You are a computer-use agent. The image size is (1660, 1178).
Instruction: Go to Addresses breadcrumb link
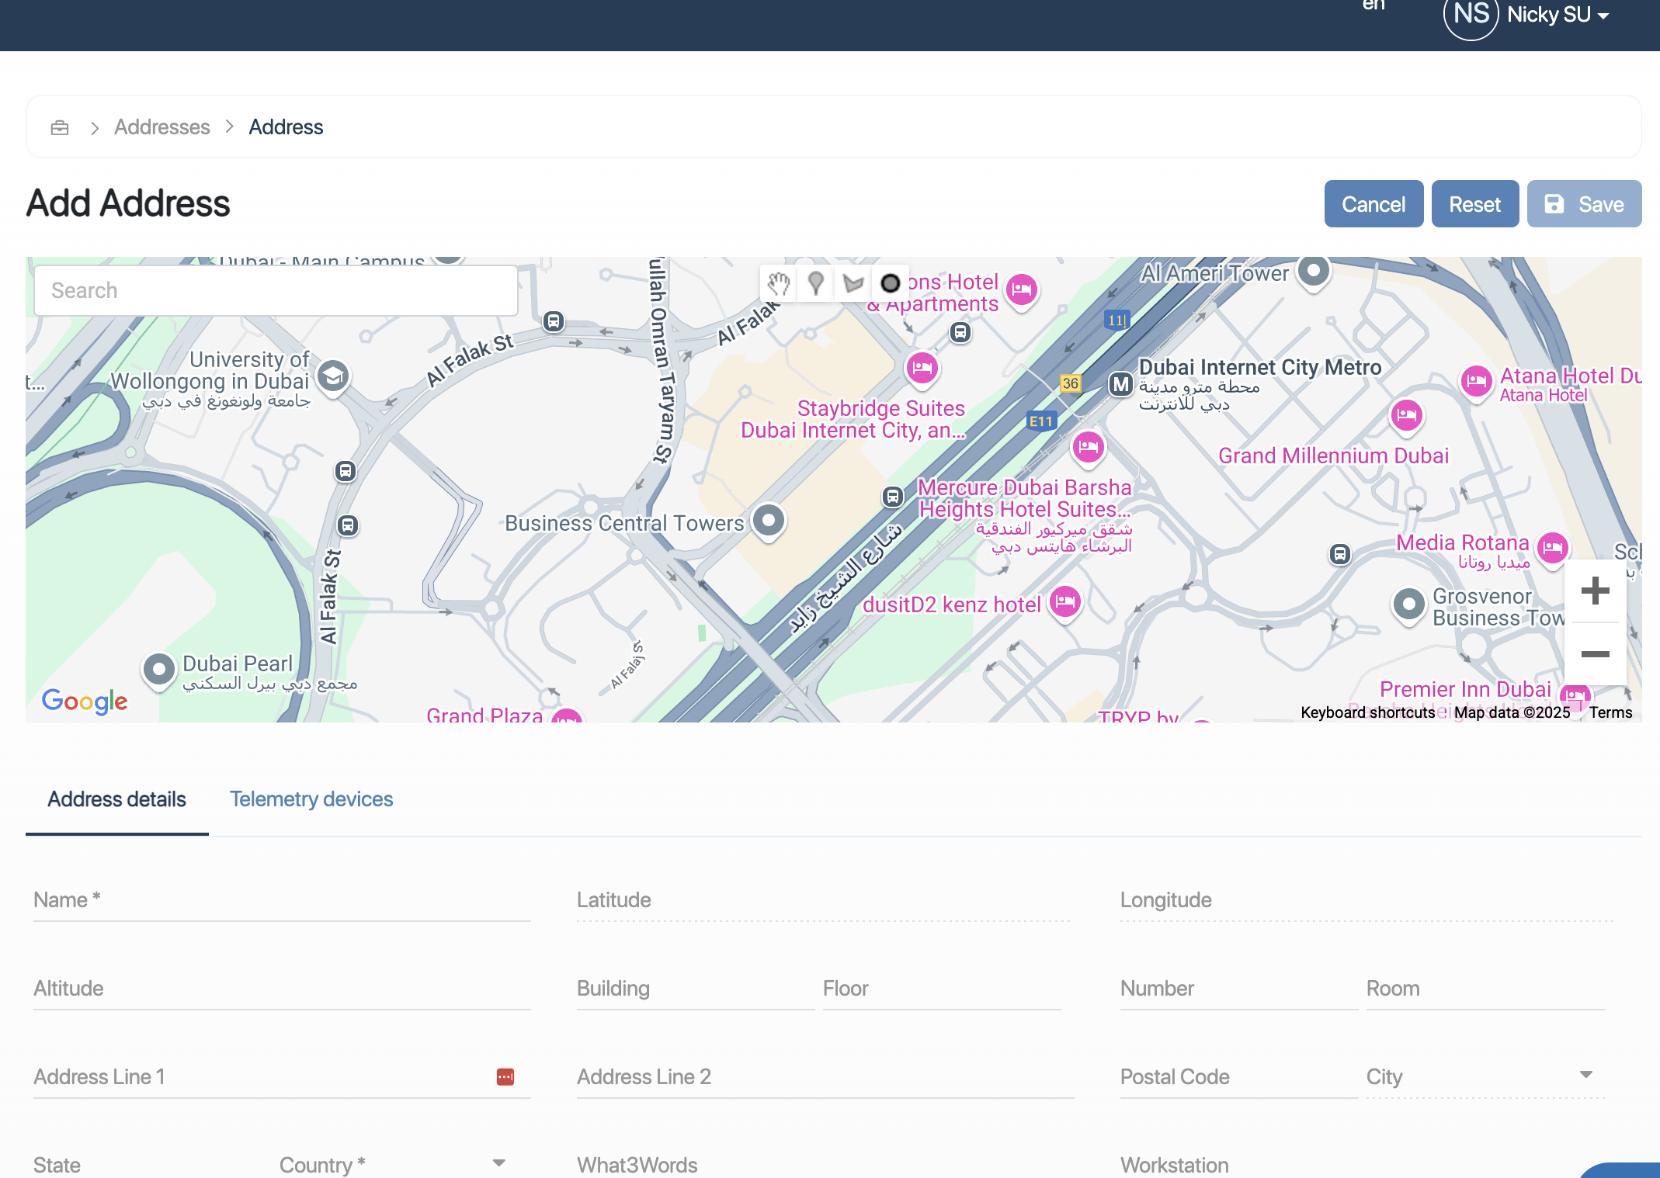point(161,127)
